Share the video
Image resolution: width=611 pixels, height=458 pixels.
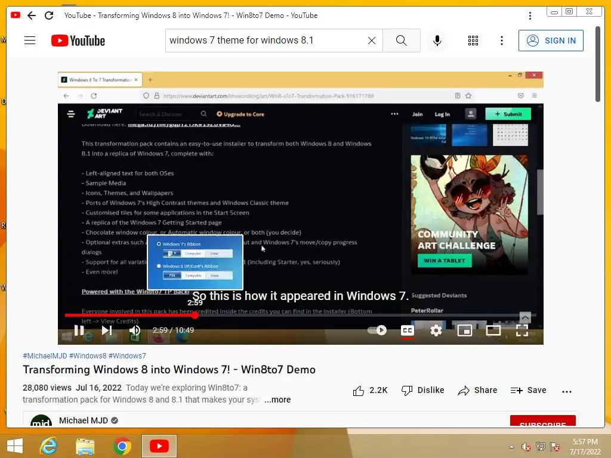click(x=478, y=390)
